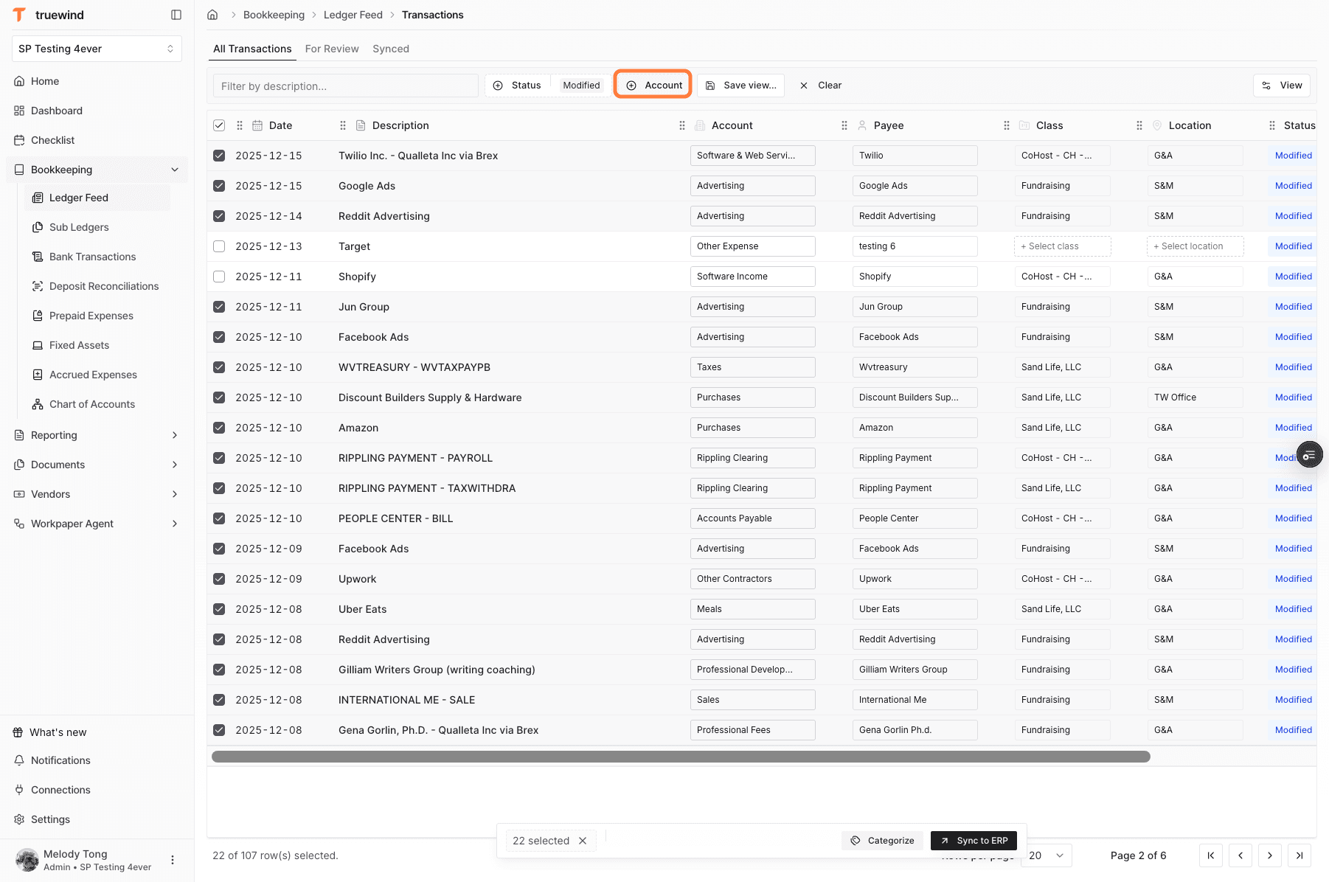1329x882 pixels.
Task: Clear the 22 selected rows with X
Action: click(583, 841)
